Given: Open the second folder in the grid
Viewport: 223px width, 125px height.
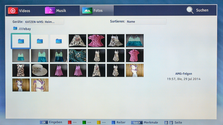Looking at the screenshot, I should [x=40, y=41].
